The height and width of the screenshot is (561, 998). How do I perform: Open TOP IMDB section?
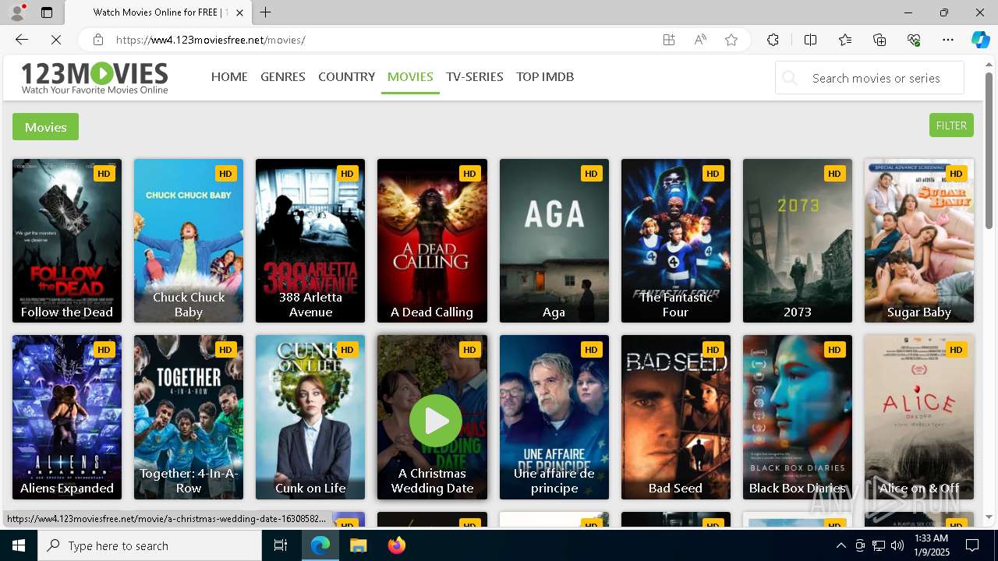[x=545, y=76]
